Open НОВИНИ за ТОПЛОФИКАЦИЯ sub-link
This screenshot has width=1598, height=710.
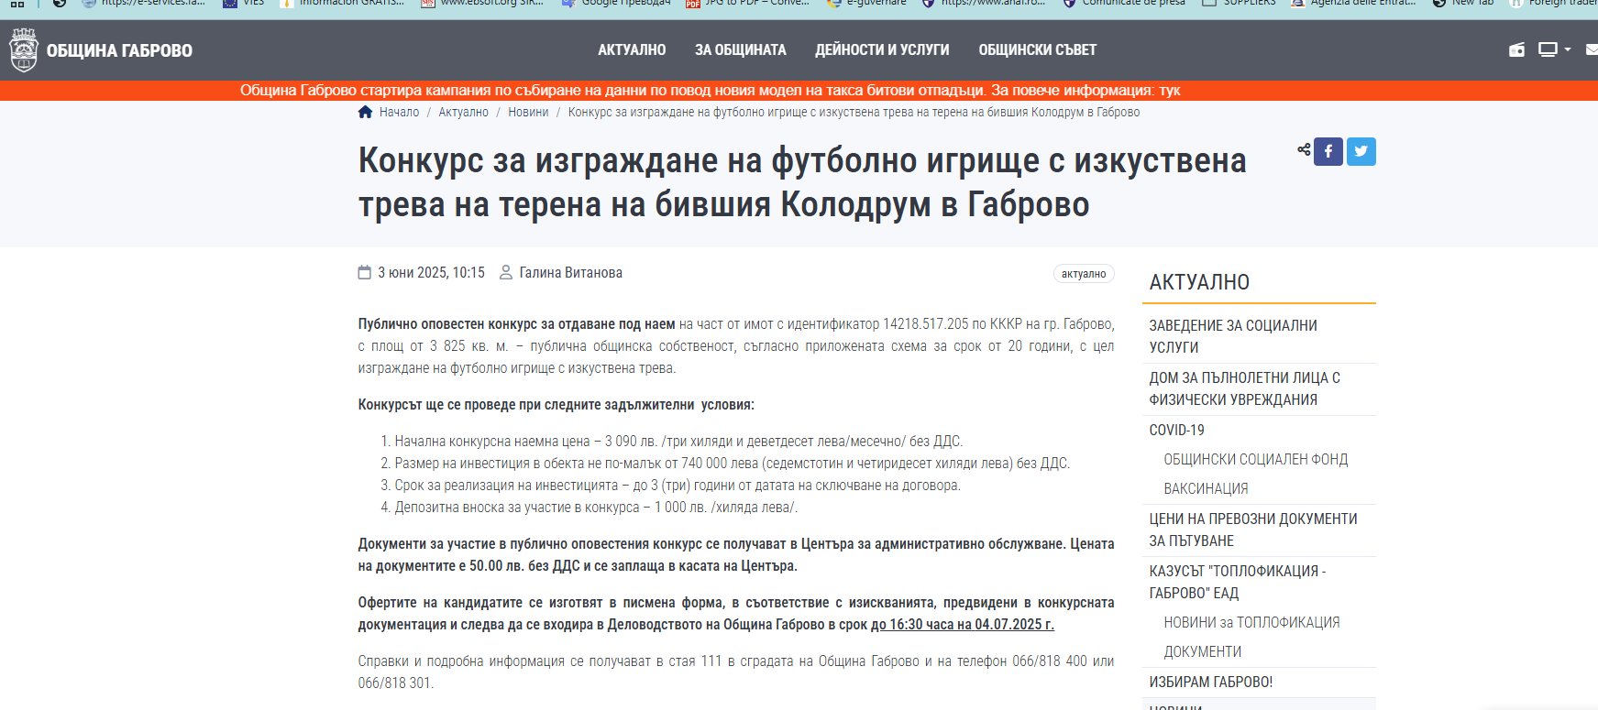tap(1251, 622)
